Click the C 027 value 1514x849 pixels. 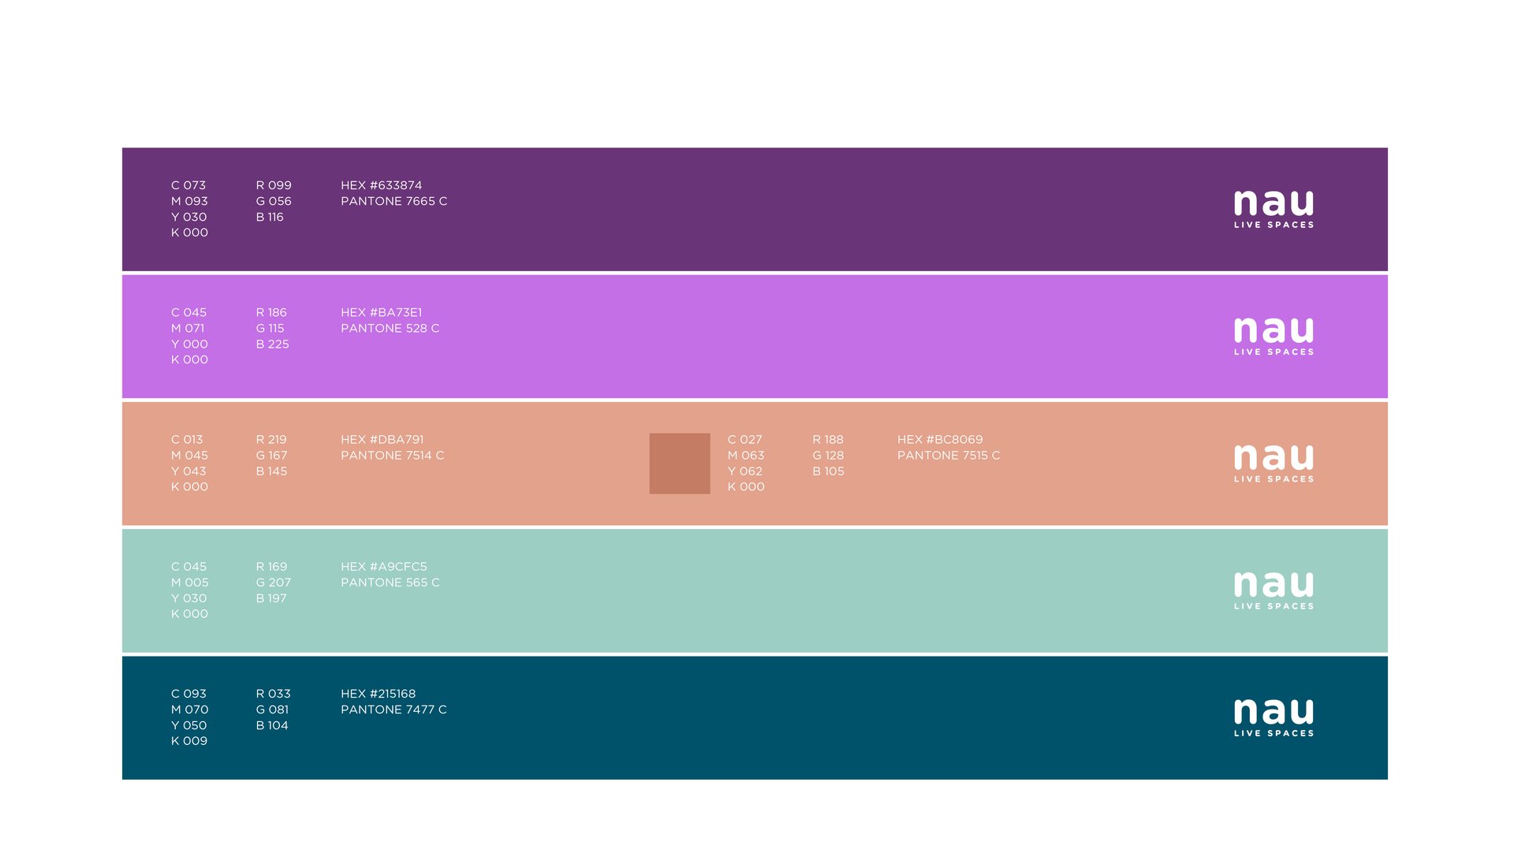point(745,439)
